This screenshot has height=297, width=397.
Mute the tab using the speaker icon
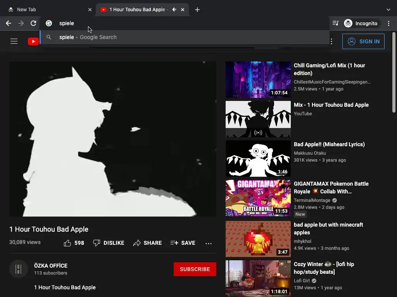click(174, 10)
